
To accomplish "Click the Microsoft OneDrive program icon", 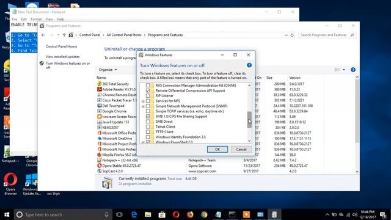I will [99, 139].
